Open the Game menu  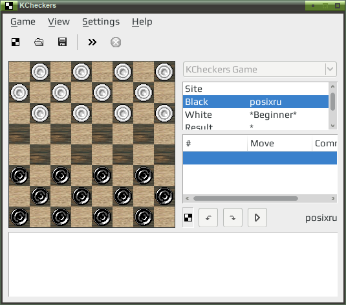[x=23, y=21]
